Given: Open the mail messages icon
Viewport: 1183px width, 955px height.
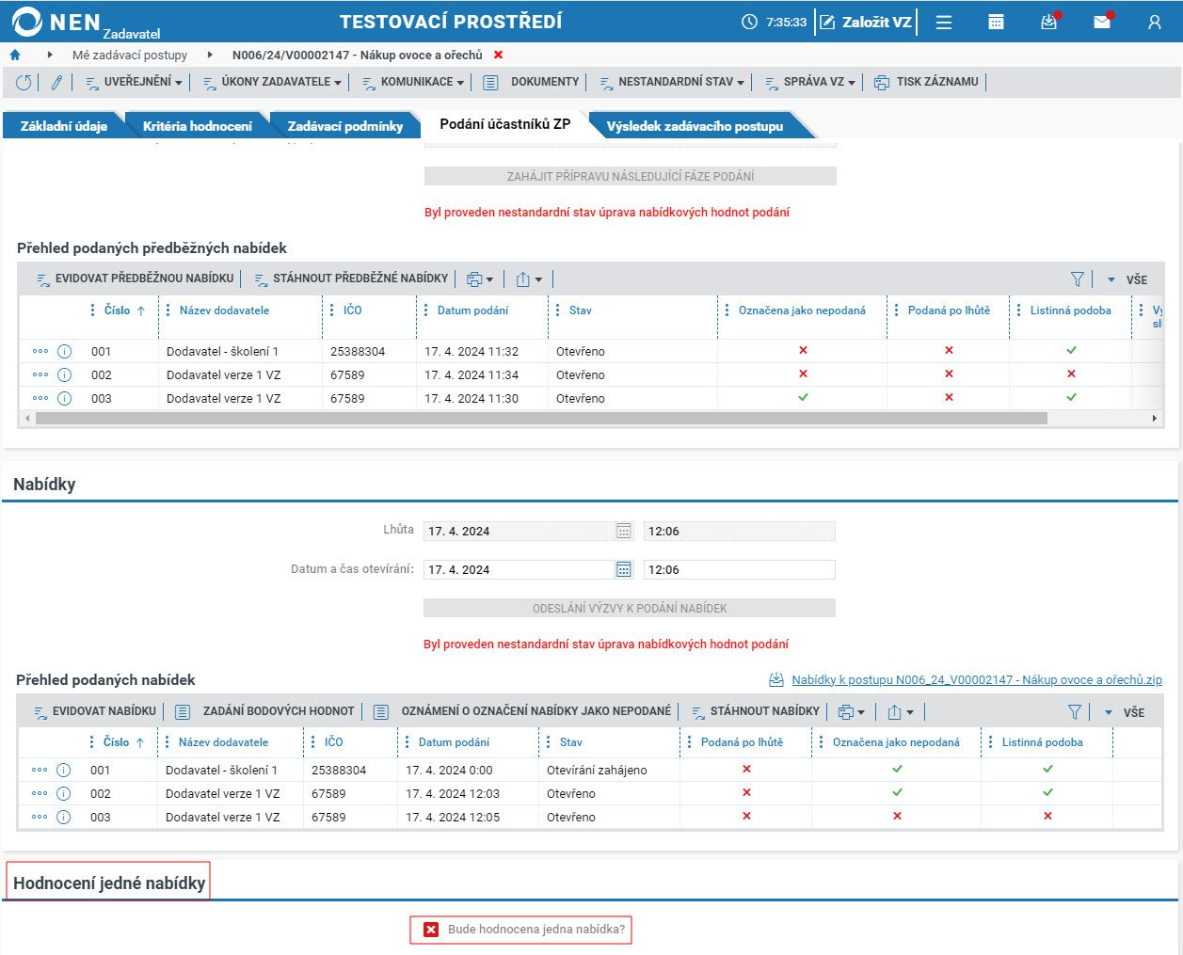Looking at the screenshot, I should (1102, 22).
